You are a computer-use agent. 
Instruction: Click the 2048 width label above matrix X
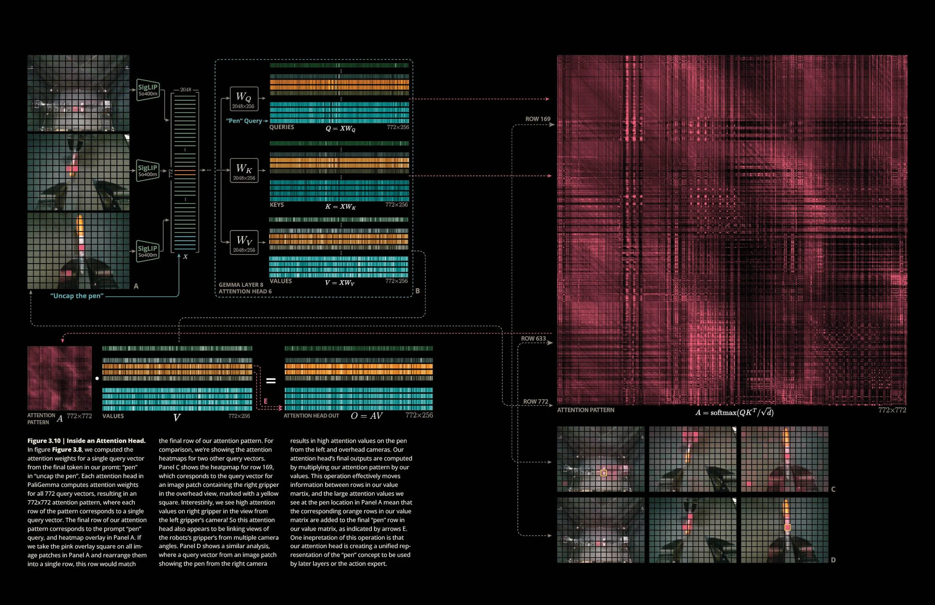pos(186,90)
